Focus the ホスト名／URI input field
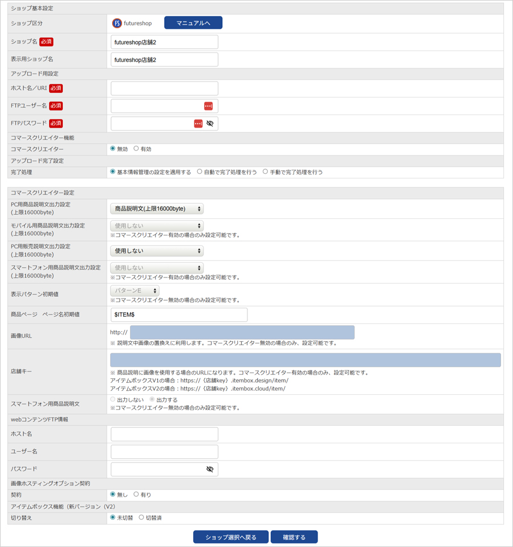 (x=164, y=89)
